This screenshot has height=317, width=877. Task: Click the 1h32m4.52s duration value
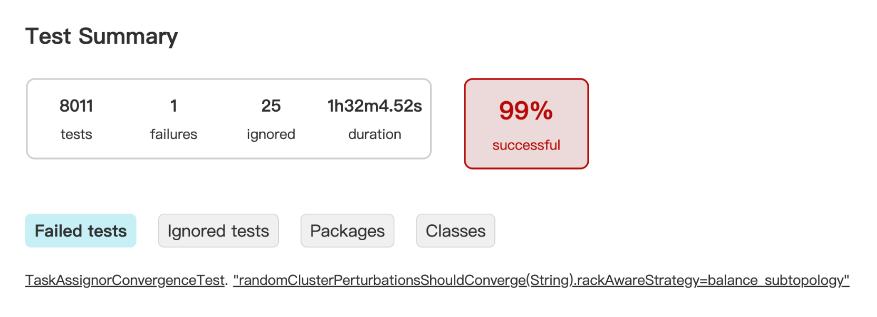pos(375,106)
